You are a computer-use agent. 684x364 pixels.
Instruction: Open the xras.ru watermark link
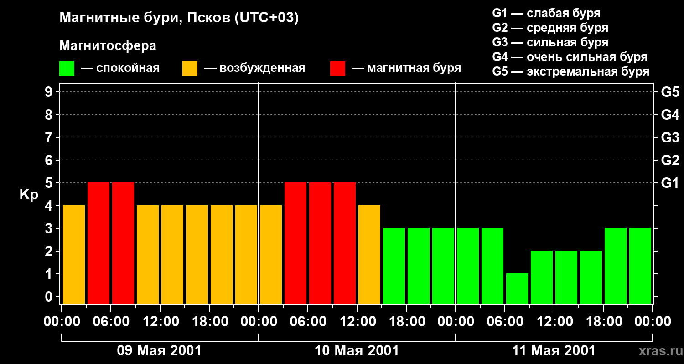click(659, 351)
